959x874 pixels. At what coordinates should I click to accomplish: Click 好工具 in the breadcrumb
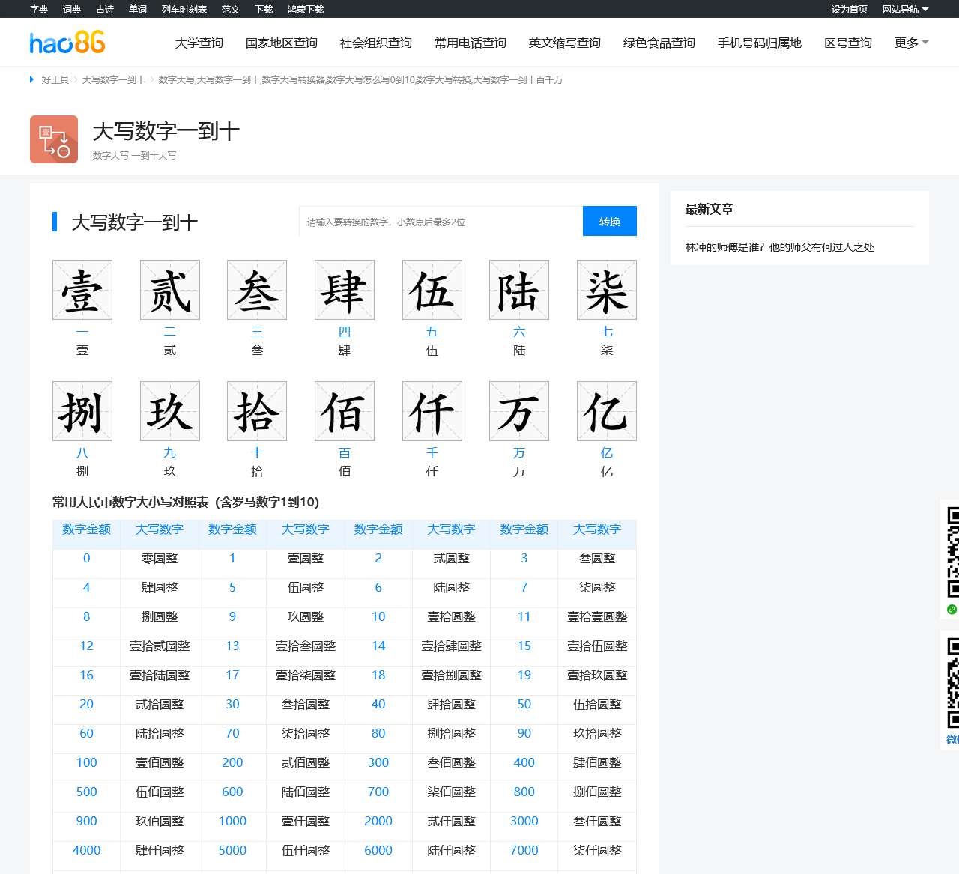coord(55,79)
